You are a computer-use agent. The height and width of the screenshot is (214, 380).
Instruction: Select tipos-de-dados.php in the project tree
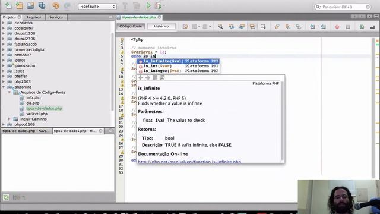(x=44, y=108)
